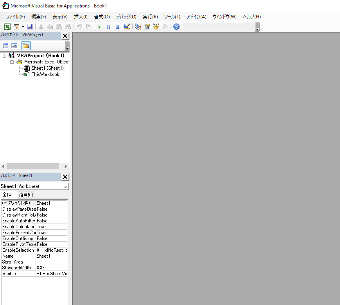The height and width of the screenshot is (305, 340).
Task: Open the ファイル(F) menu
Action: 15,17
